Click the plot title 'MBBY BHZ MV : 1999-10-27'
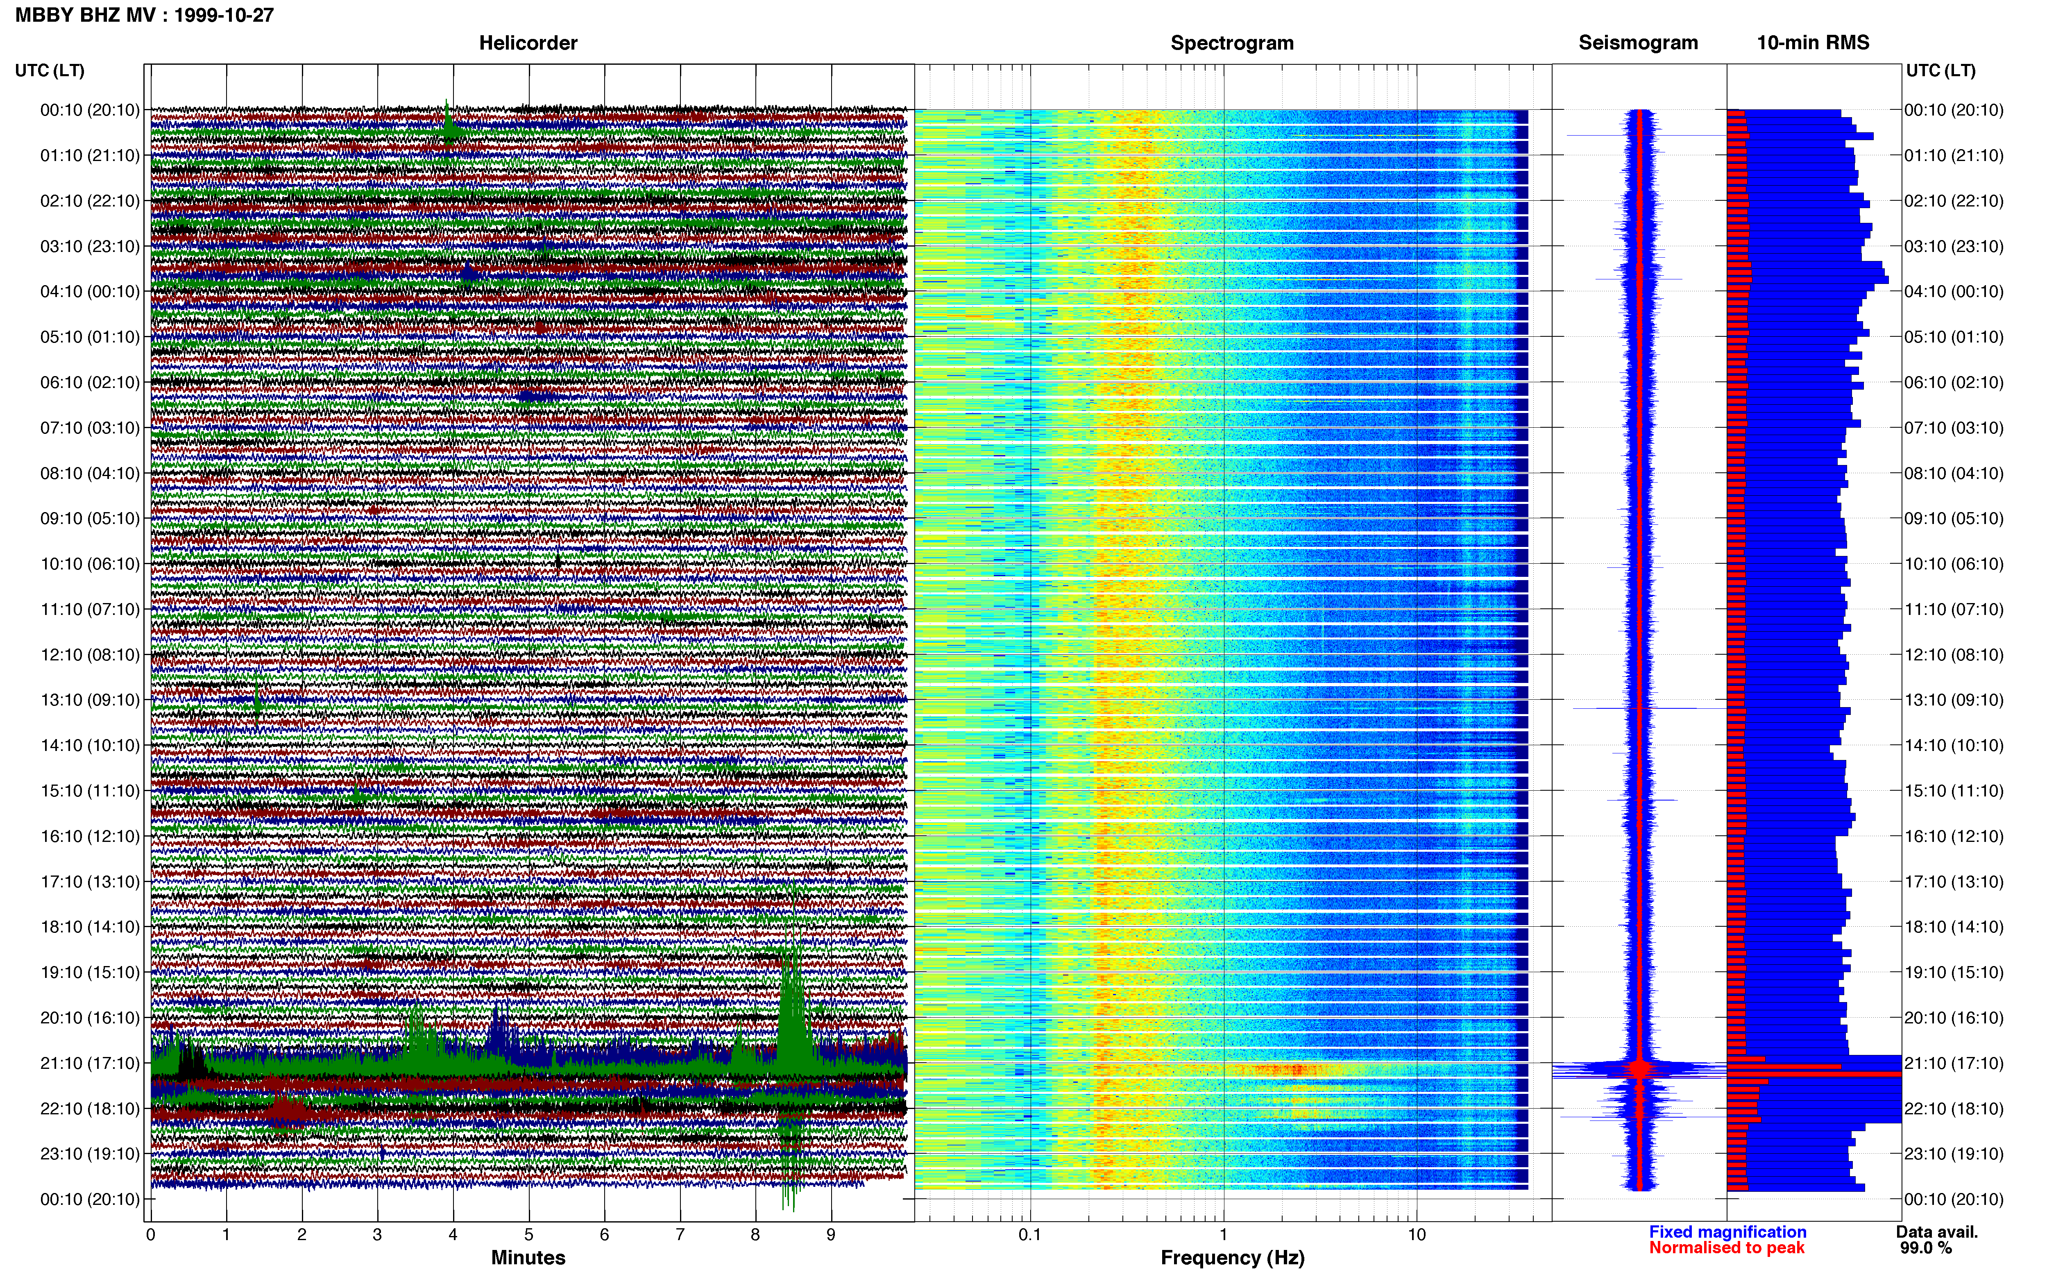2056x1286 pixels. tap(145, 14)
